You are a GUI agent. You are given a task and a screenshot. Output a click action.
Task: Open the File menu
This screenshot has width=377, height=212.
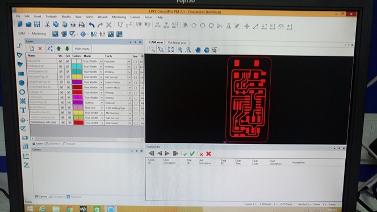point(18,16)
